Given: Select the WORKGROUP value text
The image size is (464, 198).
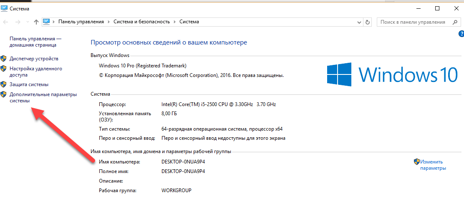Looking at the screenshot, I should [177, 190].
